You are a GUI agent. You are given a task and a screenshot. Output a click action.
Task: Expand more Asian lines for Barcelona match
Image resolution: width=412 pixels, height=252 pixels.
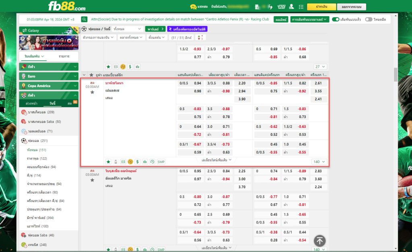coord(216,160)
